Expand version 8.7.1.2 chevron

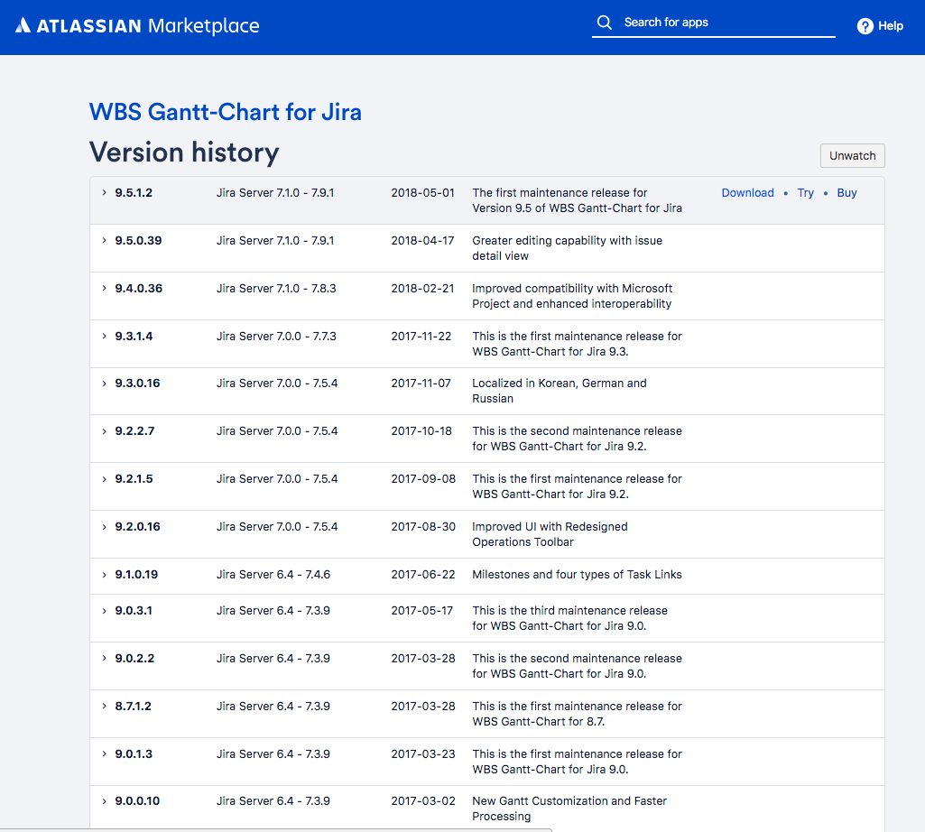[x=105, y=707]
